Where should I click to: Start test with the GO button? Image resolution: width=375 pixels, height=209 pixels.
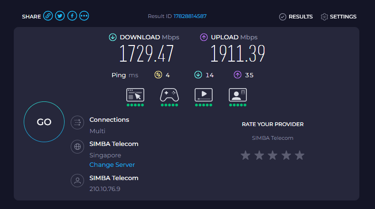pos(44,122)
